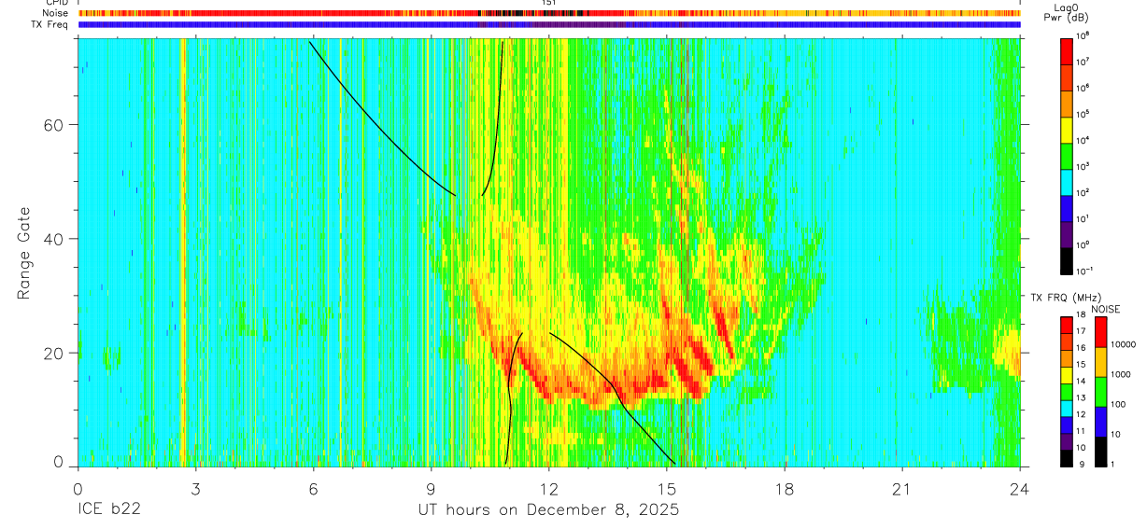This screenshot has width=1147, height=529.
Task: Click the 'NOISE' legend title
Action: point(1104,309)
